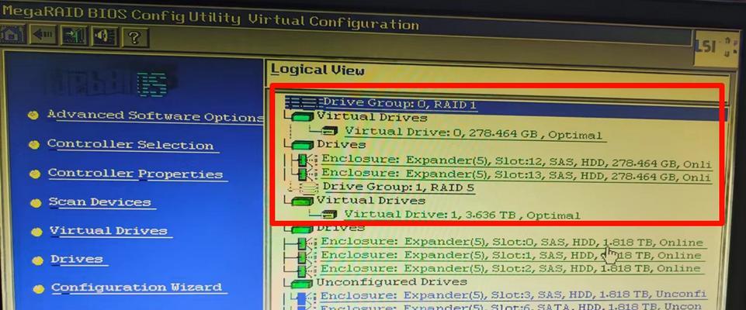The width and height of the screenshot is (746, 310).
Task: Click the Slot:1 drive icon
Action: click(303, 257)
